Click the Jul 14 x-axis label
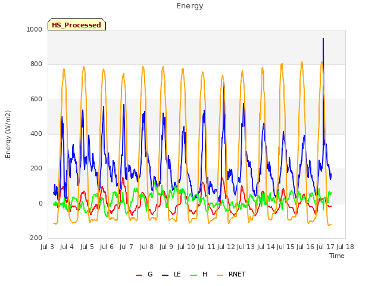381x286 pixels. (x=266, y=247)
